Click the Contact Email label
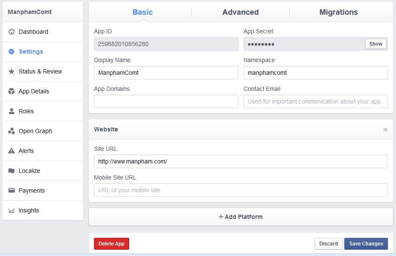396x256 pixels. pos(262,89)
